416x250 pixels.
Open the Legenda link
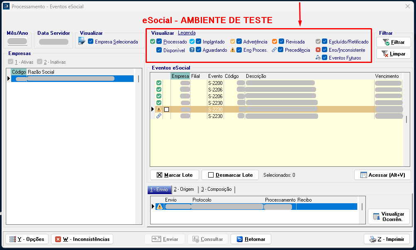(187, 33)
